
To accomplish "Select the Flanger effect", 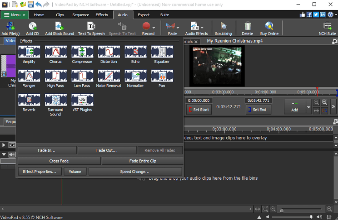I will 29,79.
